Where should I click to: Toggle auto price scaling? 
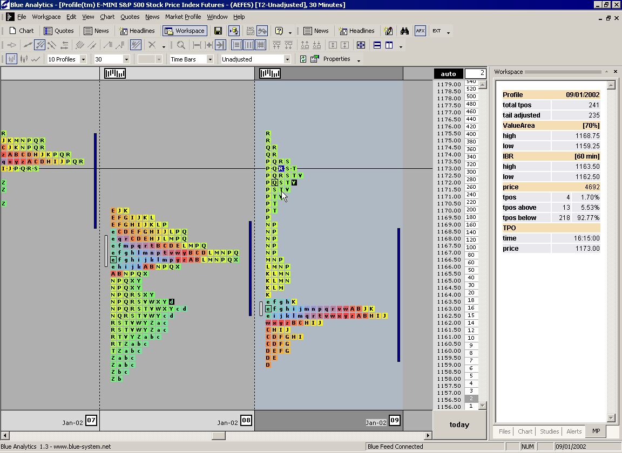click(448, 73)
